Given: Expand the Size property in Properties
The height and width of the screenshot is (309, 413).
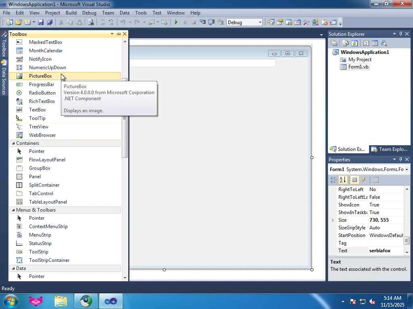Looking at the screenshot, I should click(333, 220).
